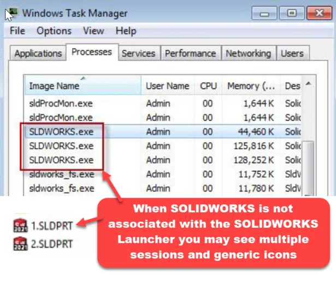This screenshot has height=285, width=336.
Task: Sort by the User Name column header
Action: [167, 86]
